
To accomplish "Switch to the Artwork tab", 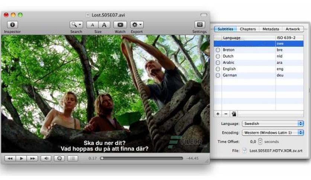I will pyautogui.click(x=293, y=29).
